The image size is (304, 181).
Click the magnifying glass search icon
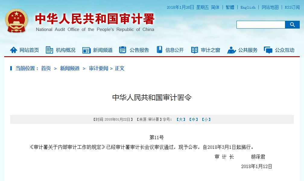[292, 24]
